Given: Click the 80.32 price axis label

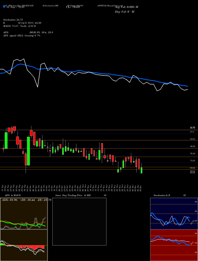Looking at the screenshot, I should [x=193, y=146].
